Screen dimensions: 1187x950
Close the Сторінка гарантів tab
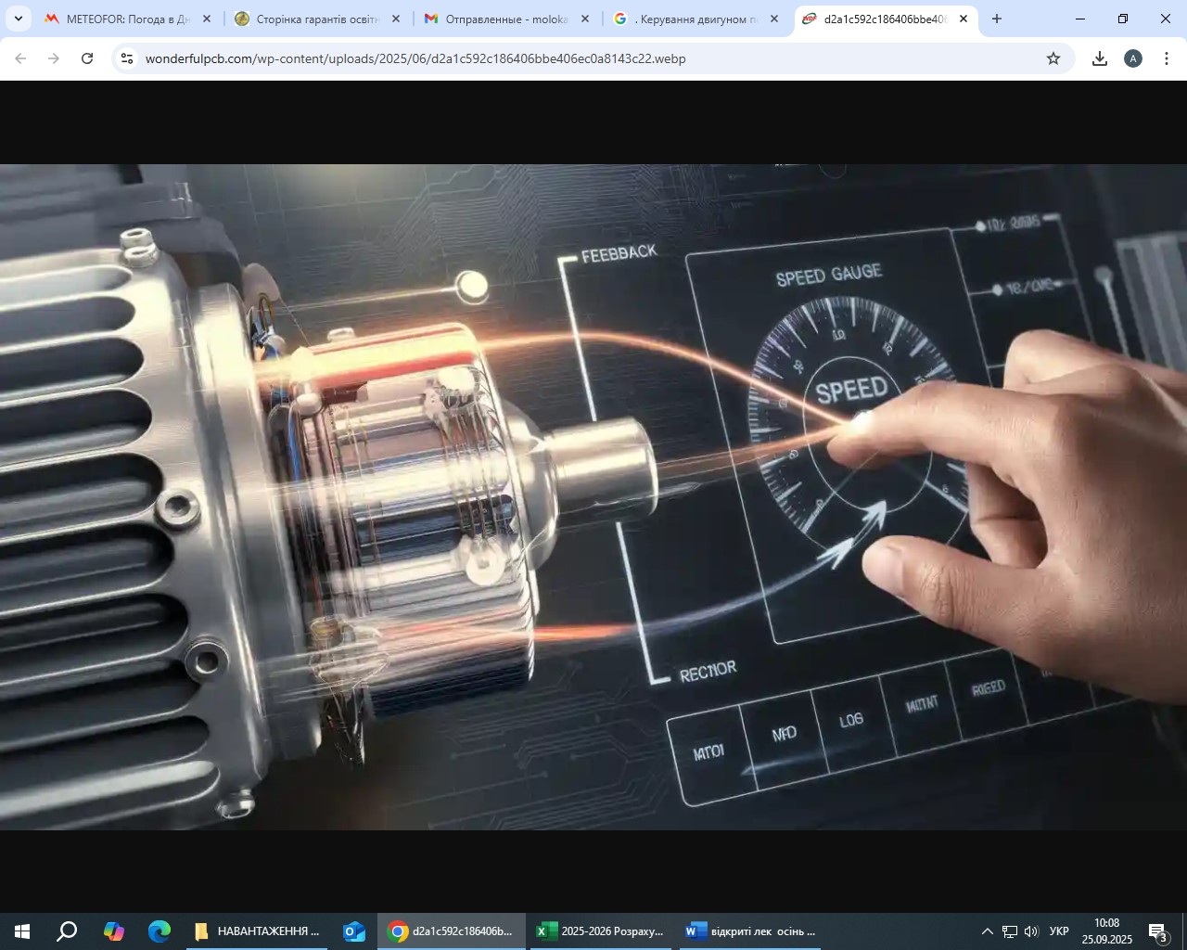coord(396,19)
